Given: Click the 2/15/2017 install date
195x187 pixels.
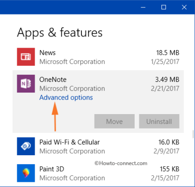Looking at the screenshot, I should coord(165,178).
